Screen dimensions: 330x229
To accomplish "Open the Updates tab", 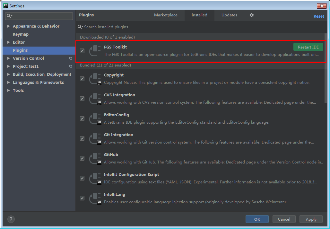I will [x=229, y=15].
